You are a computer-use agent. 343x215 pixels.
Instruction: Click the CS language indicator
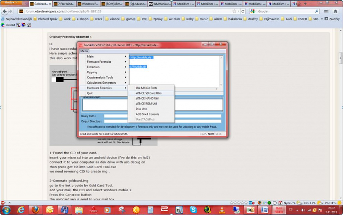tap(291, 210)
